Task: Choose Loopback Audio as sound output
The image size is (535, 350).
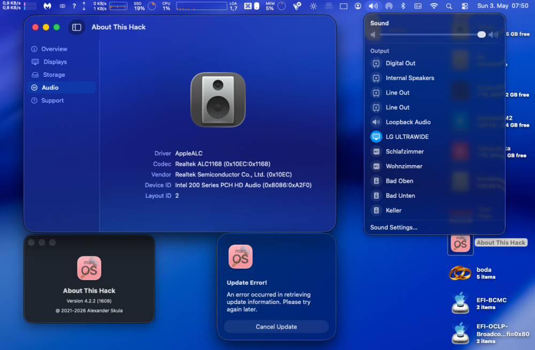Action: (x=434, y=122)
